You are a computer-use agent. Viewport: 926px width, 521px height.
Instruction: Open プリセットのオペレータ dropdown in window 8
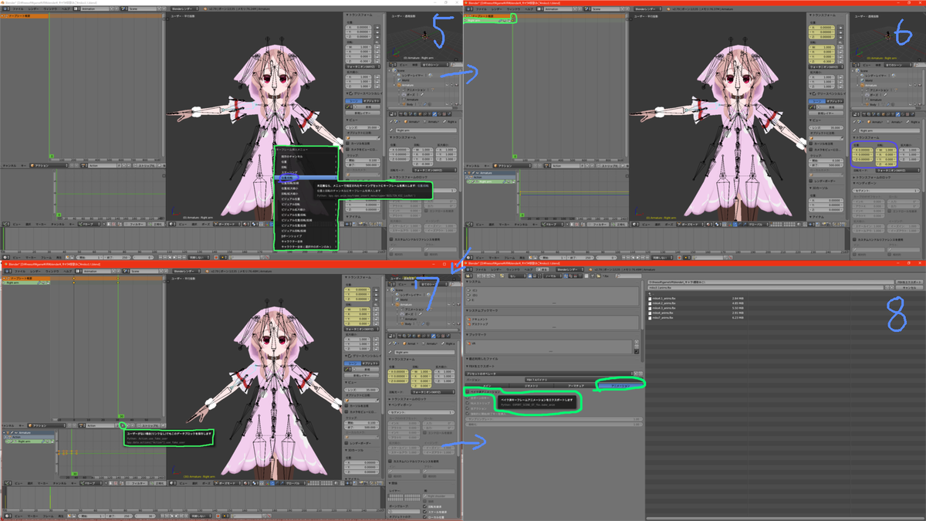point(548,374)
